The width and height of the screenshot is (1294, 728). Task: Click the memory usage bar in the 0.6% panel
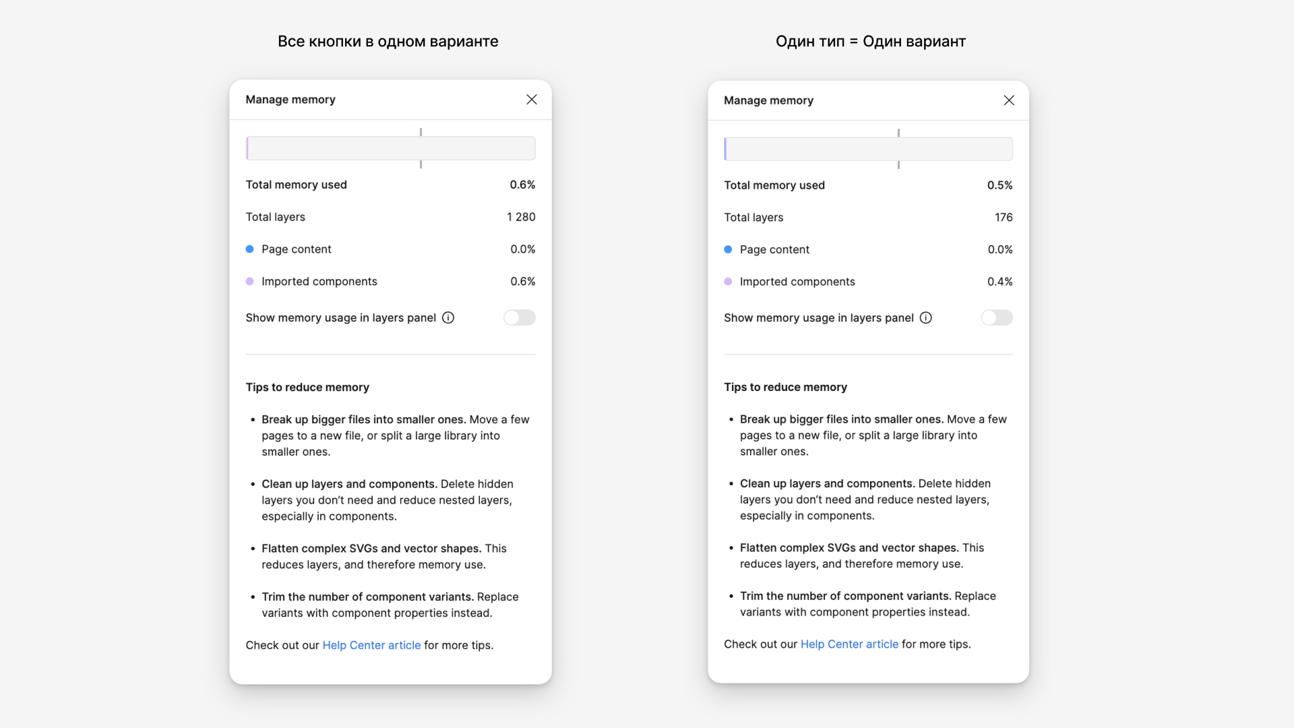coord(391,148)
